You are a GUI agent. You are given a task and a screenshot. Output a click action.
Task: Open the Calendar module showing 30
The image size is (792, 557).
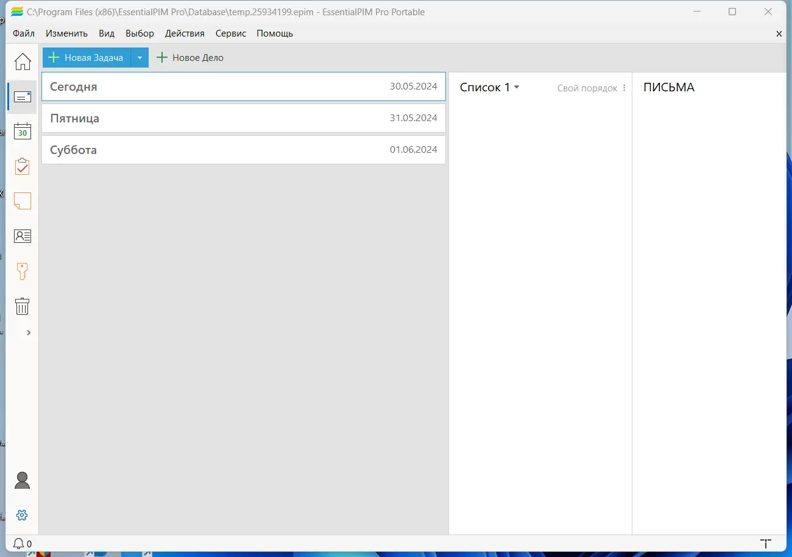click(x=23, y=131)
